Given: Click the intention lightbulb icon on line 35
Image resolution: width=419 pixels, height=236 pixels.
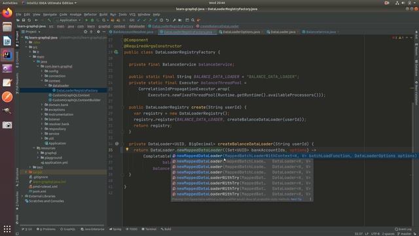Looking at the screenshot, I should click(127, 149).
